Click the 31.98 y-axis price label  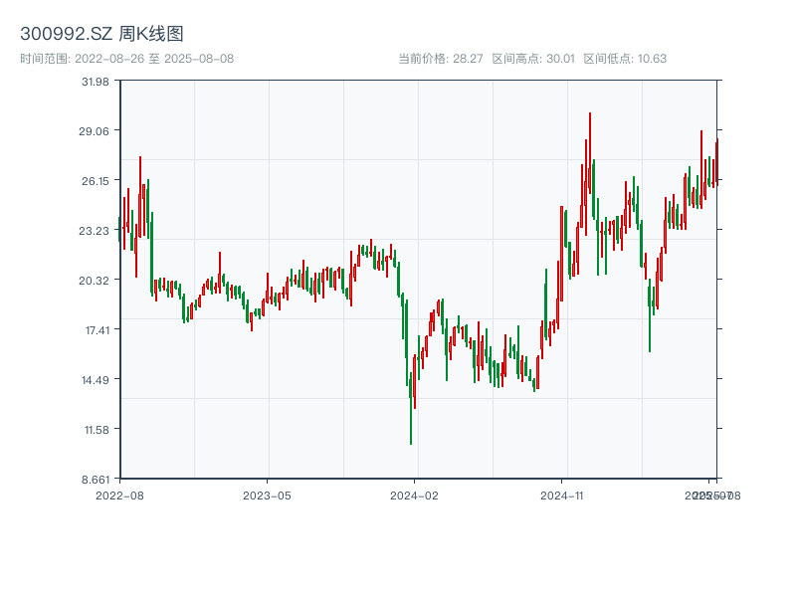point(96,82)
